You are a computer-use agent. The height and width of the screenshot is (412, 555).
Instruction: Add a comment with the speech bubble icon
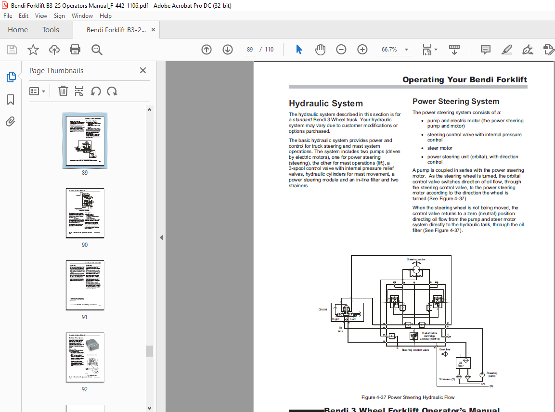486,50
